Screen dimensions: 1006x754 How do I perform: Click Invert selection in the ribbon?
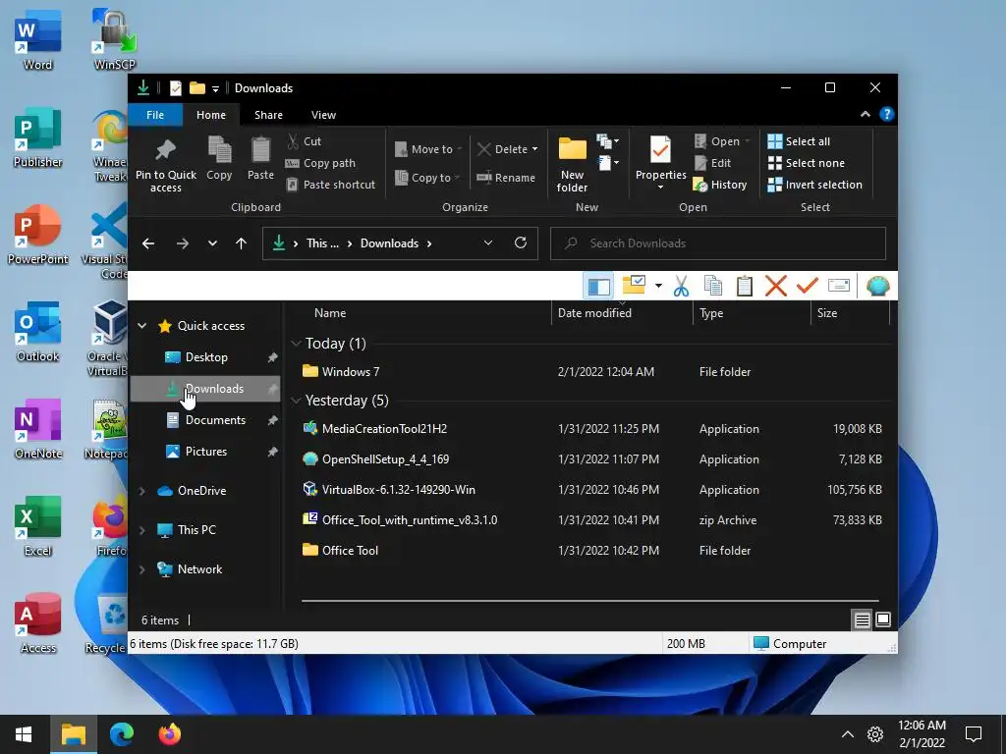[x=814, y=185]
